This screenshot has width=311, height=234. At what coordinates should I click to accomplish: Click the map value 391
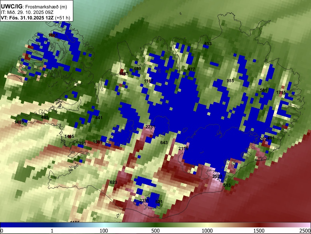point(82,143)
